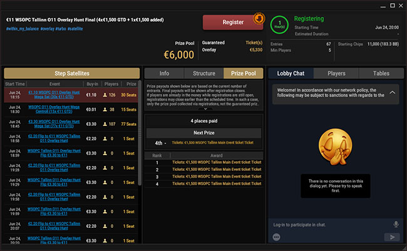
Task: Sort satellites by Buy-in column header
Action: pyautogui.click(x=92, y=84)
